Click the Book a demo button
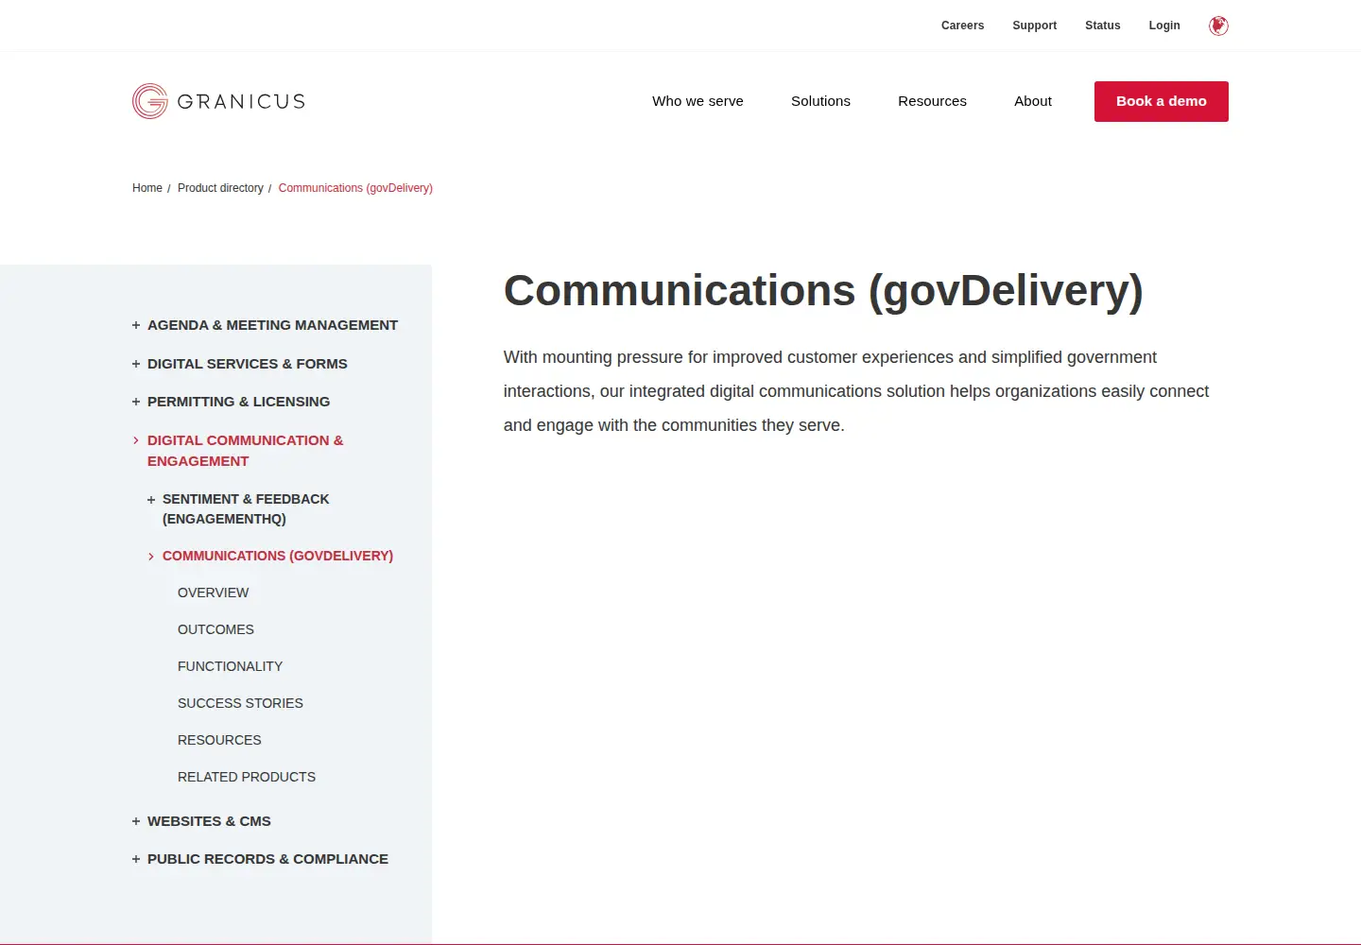This screenshot has width=1361, height=945. pyautogui.click(x=1162, y=101)
